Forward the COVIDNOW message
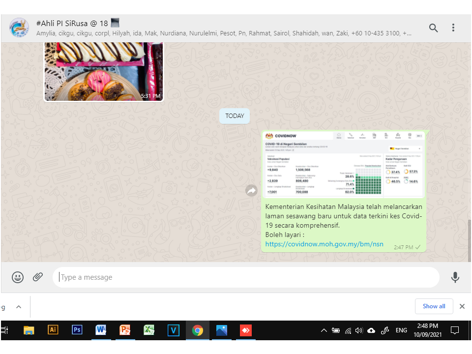Screen dimensions: 472x354 252,191
